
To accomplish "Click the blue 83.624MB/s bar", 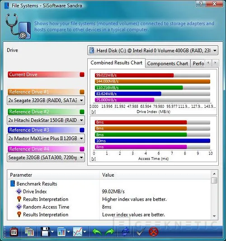I will click(x=128, y=94).
